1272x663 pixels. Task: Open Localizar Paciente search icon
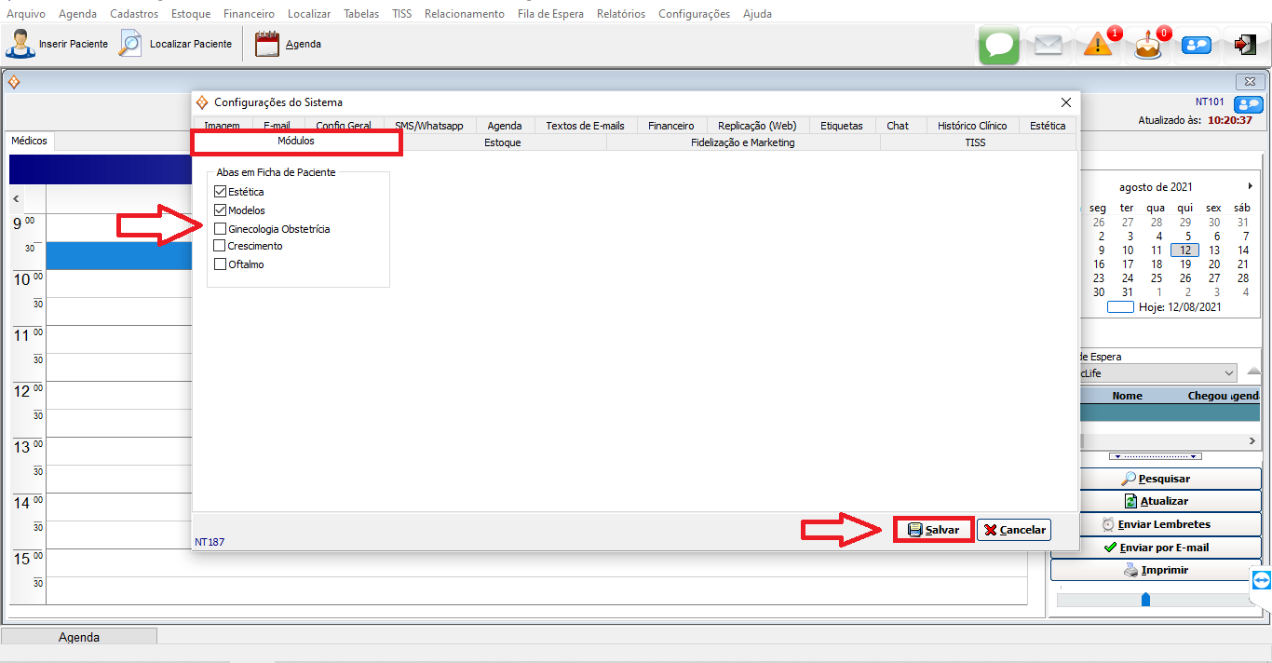[130, 44]
